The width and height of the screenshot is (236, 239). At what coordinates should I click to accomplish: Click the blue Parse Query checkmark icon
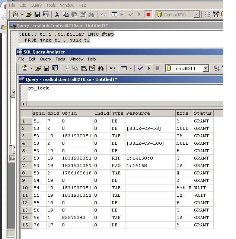point(140,68)
